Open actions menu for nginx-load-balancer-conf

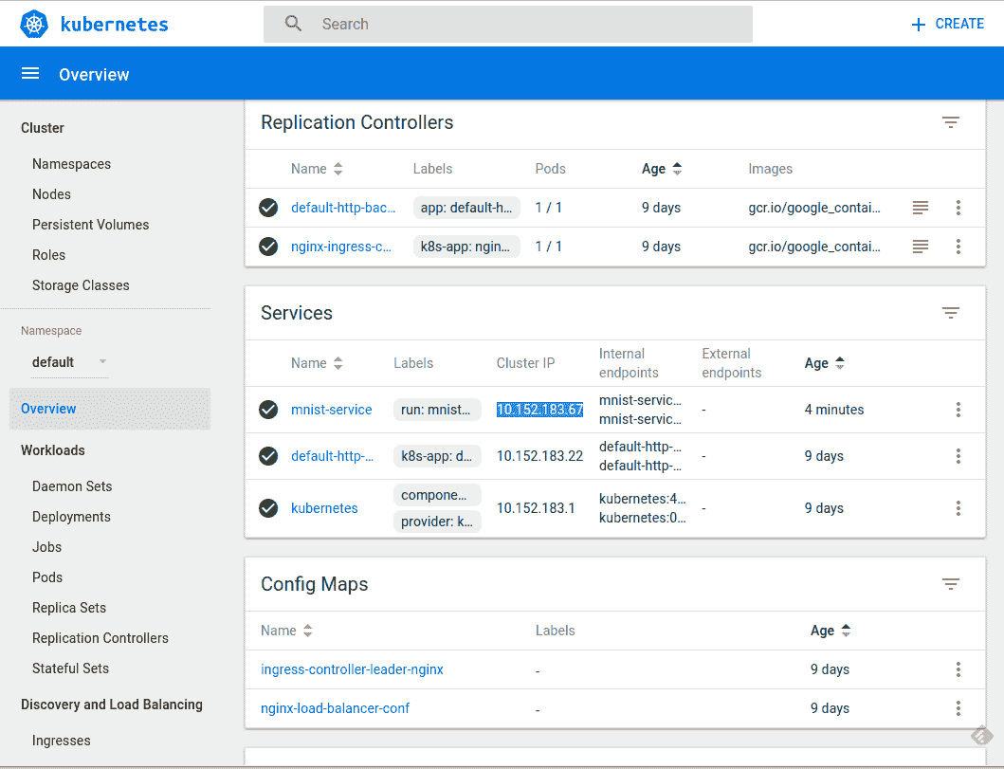[958, 708]
